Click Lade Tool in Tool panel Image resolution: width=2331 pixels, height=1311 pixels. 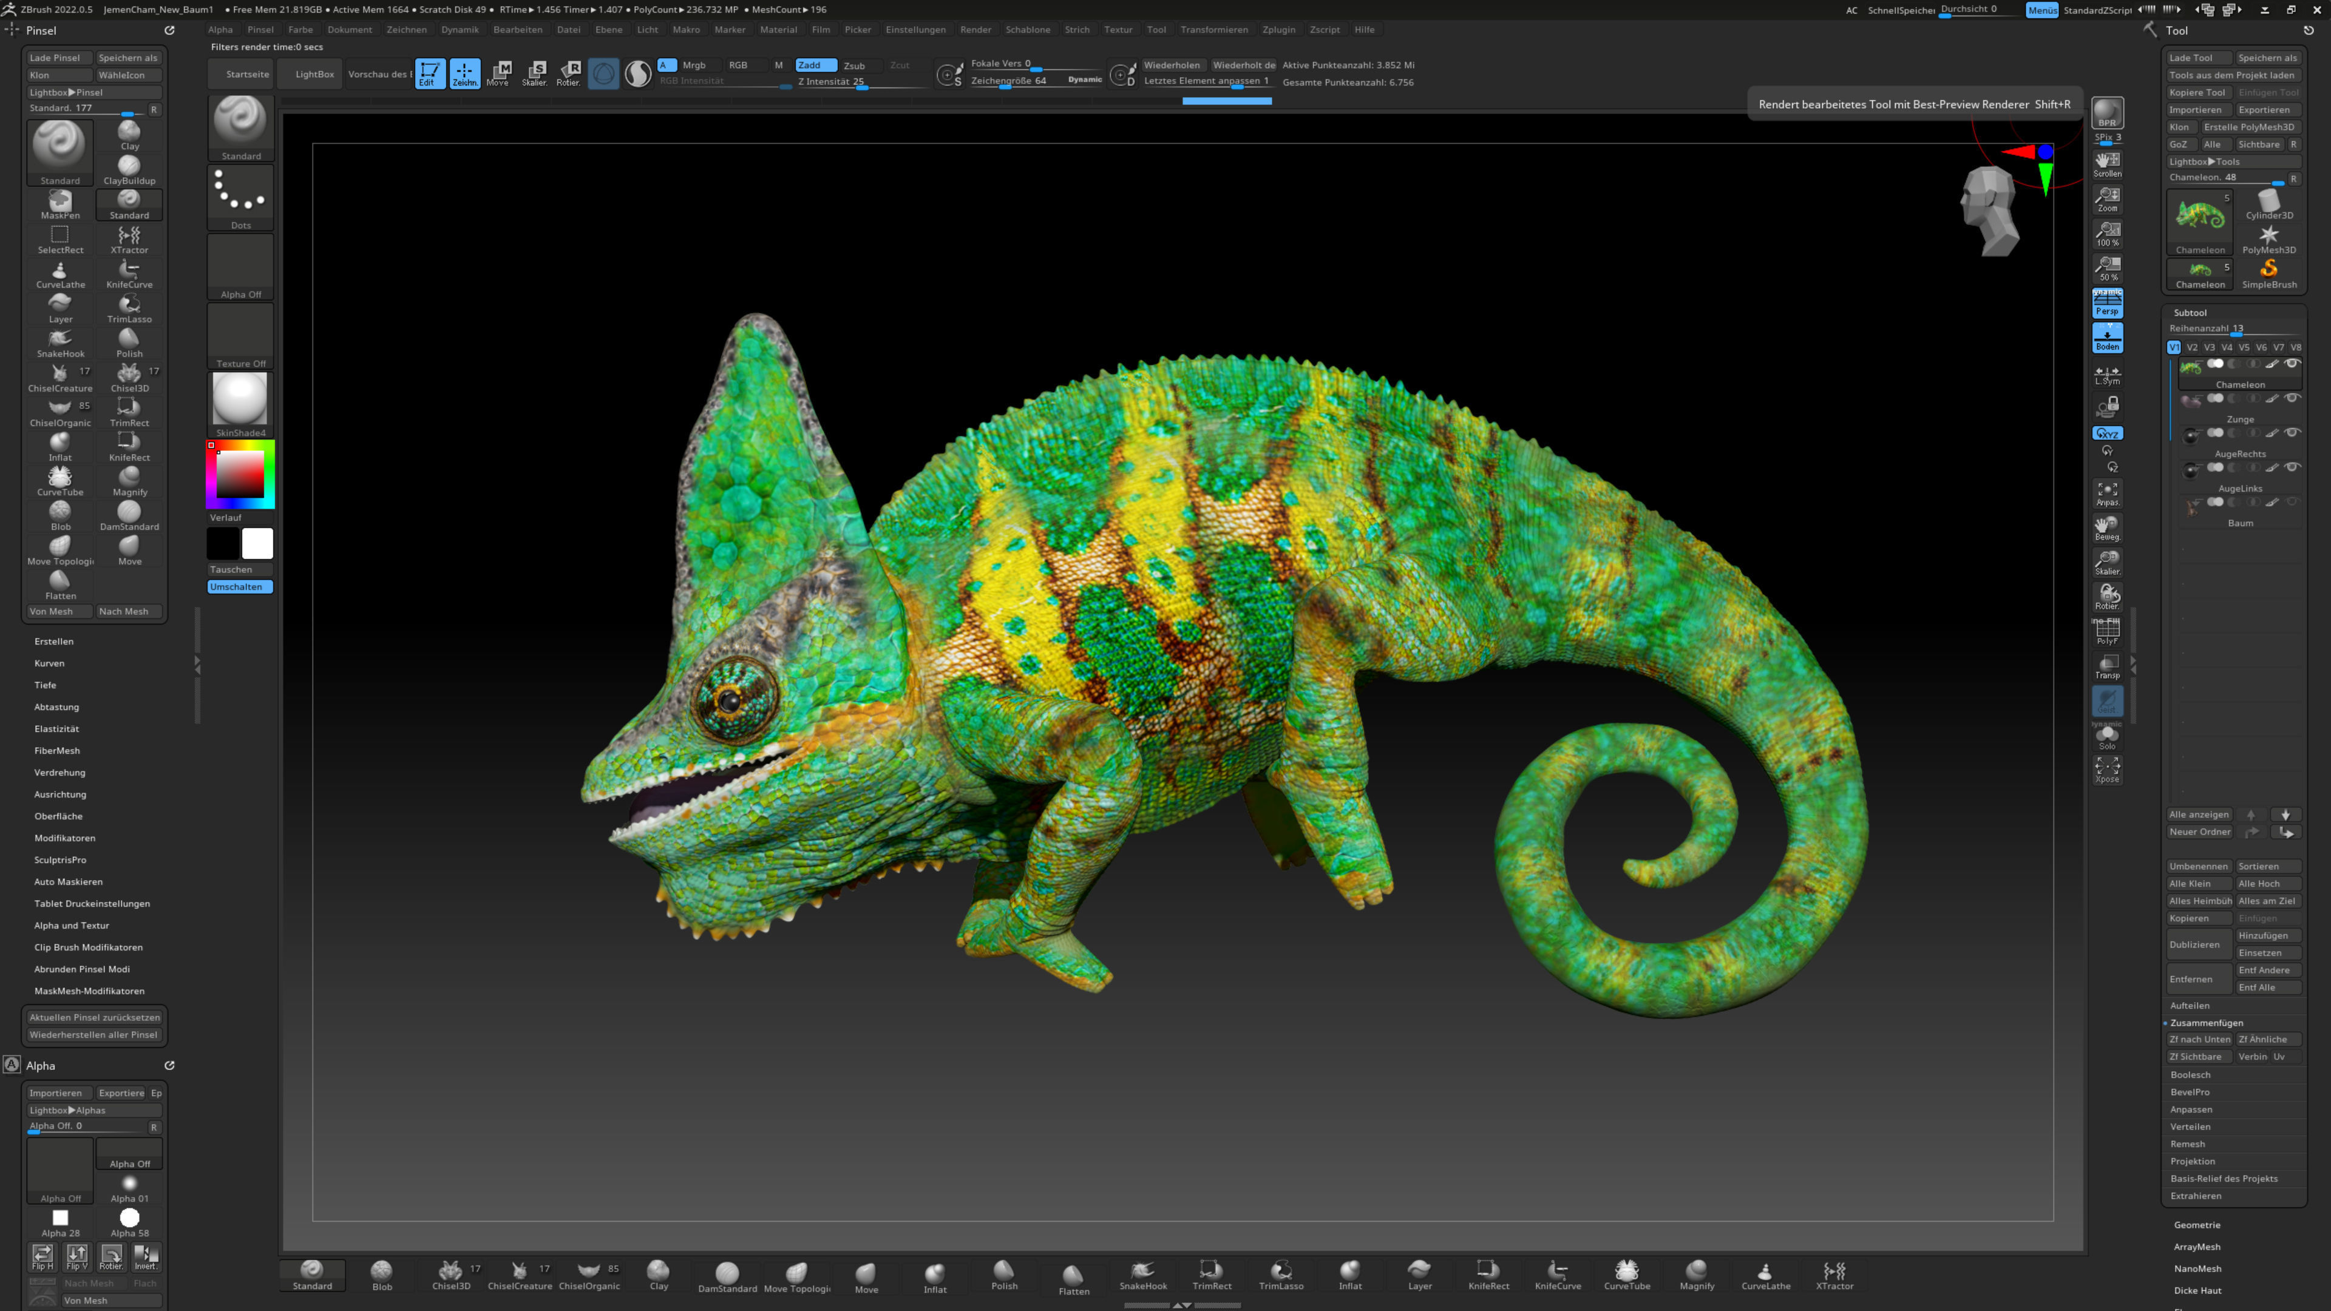tap(2199, 58)
